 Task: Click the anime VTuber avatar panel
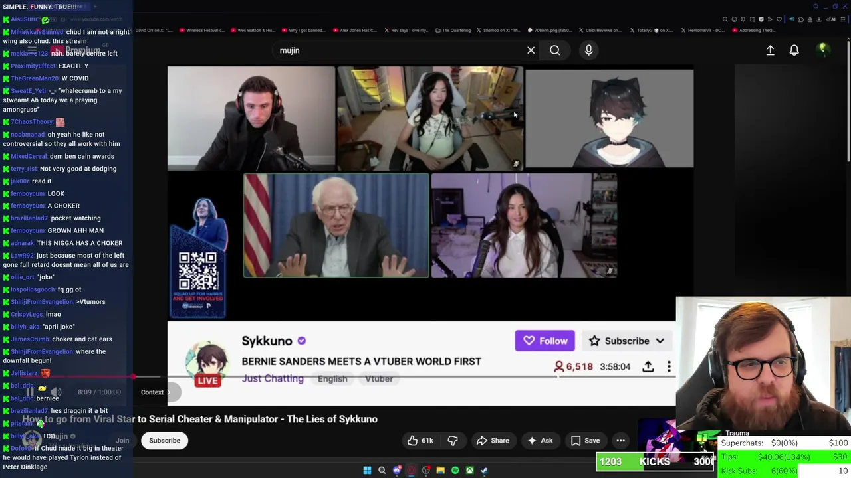click(x=609, y=119)
